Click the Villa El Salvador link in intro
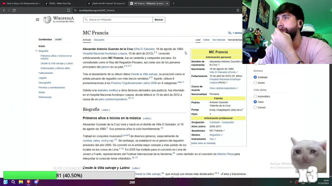 (x=144, y=49)
